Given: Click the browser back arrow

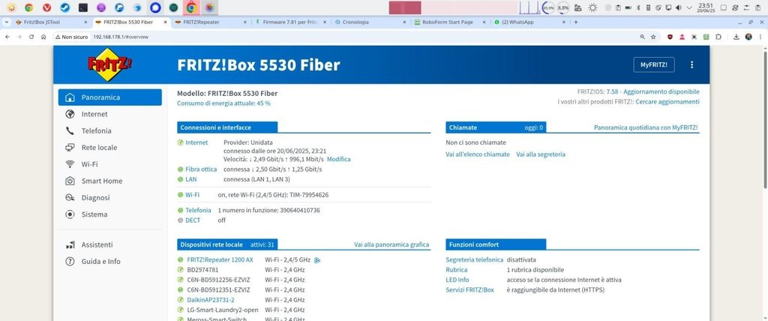Looking at the screenshot, I should pyautogui.click(x=7, y=37).
